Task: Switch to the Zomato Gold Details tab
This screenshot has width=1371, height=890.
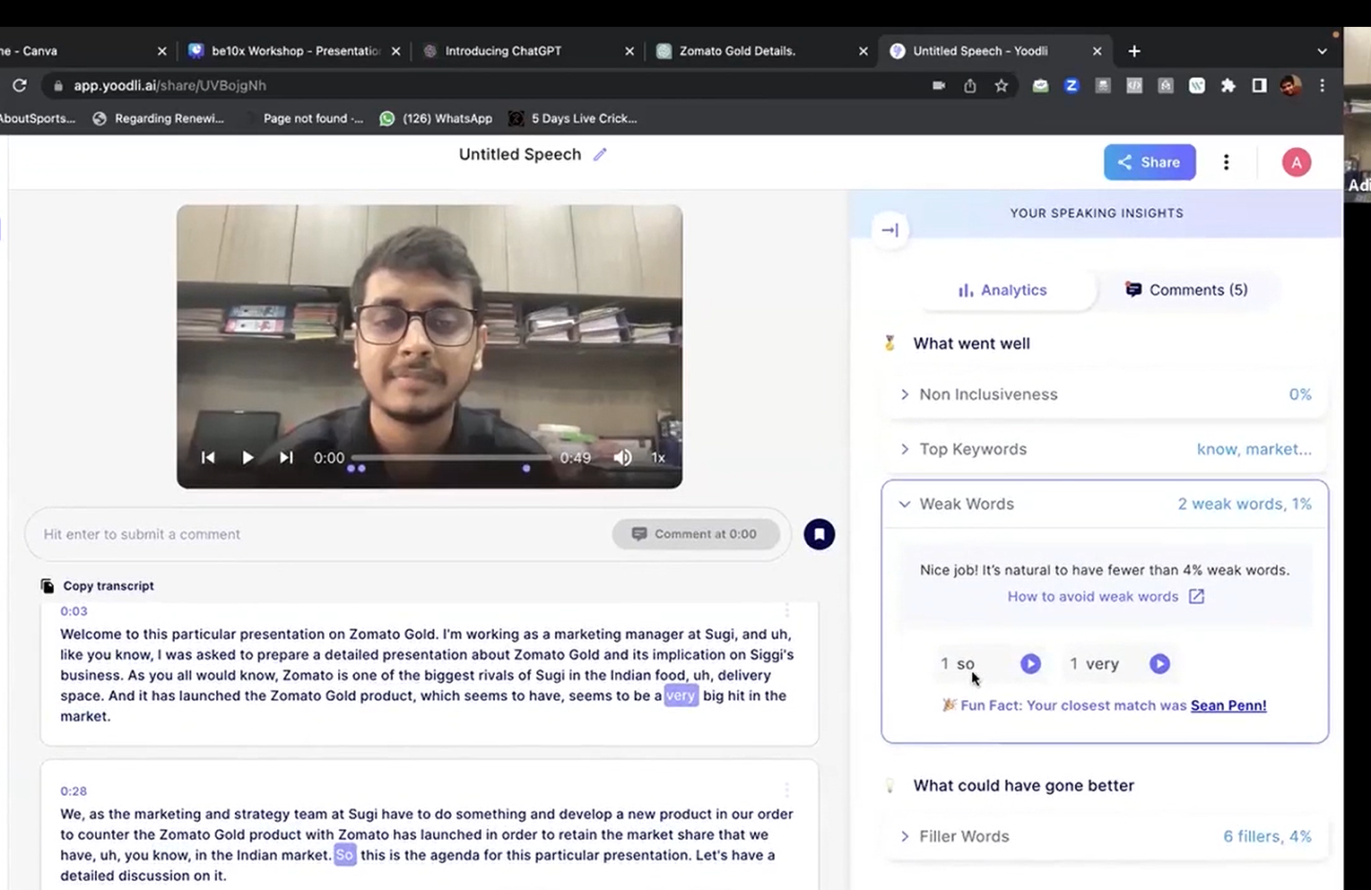Action: 762,51
